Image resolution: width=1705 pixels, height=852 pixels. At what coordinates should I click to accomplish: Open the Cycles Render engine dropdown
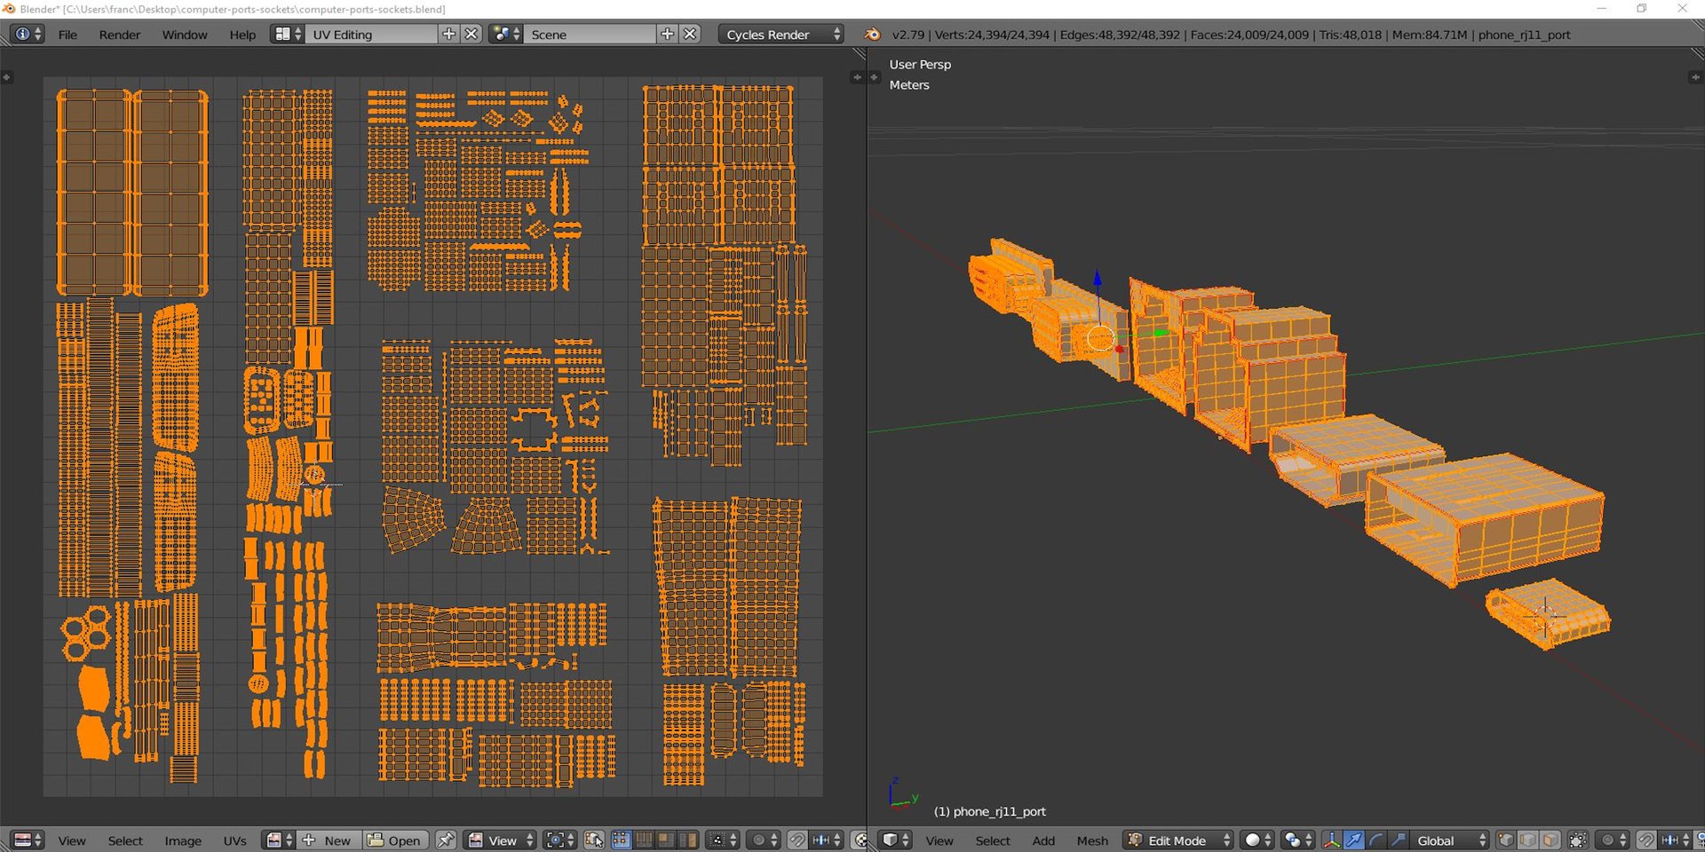[781, 35]
